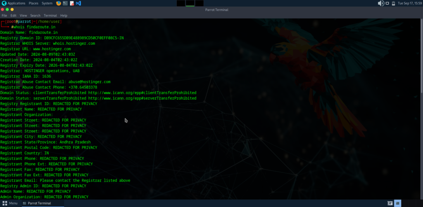Click the Admin Name line

36,191
